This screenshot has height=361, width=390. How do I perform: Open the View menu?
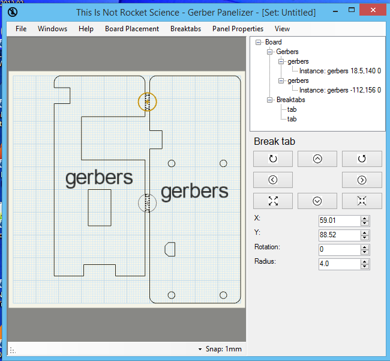tap(282, 29)
